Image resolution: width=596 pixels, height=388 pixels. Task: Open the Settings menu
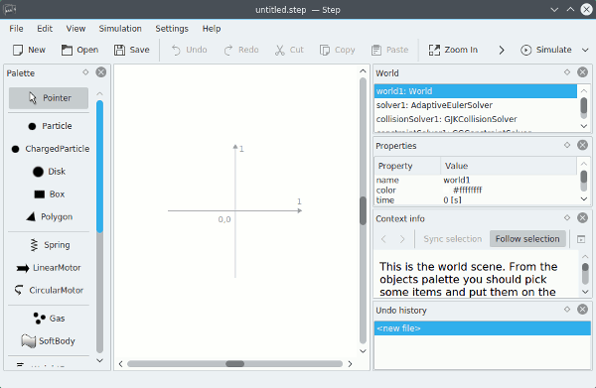(x=172, y=29)
